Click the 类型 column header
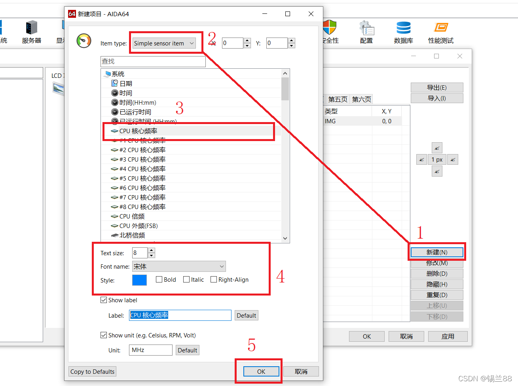 (347, 111)
